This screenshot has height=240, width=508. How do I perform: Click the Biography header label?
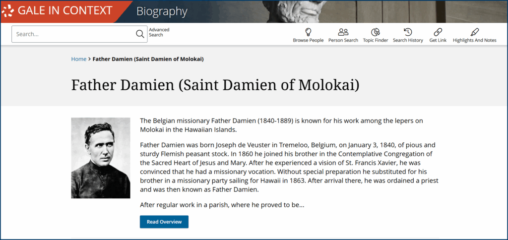[162, 11]
